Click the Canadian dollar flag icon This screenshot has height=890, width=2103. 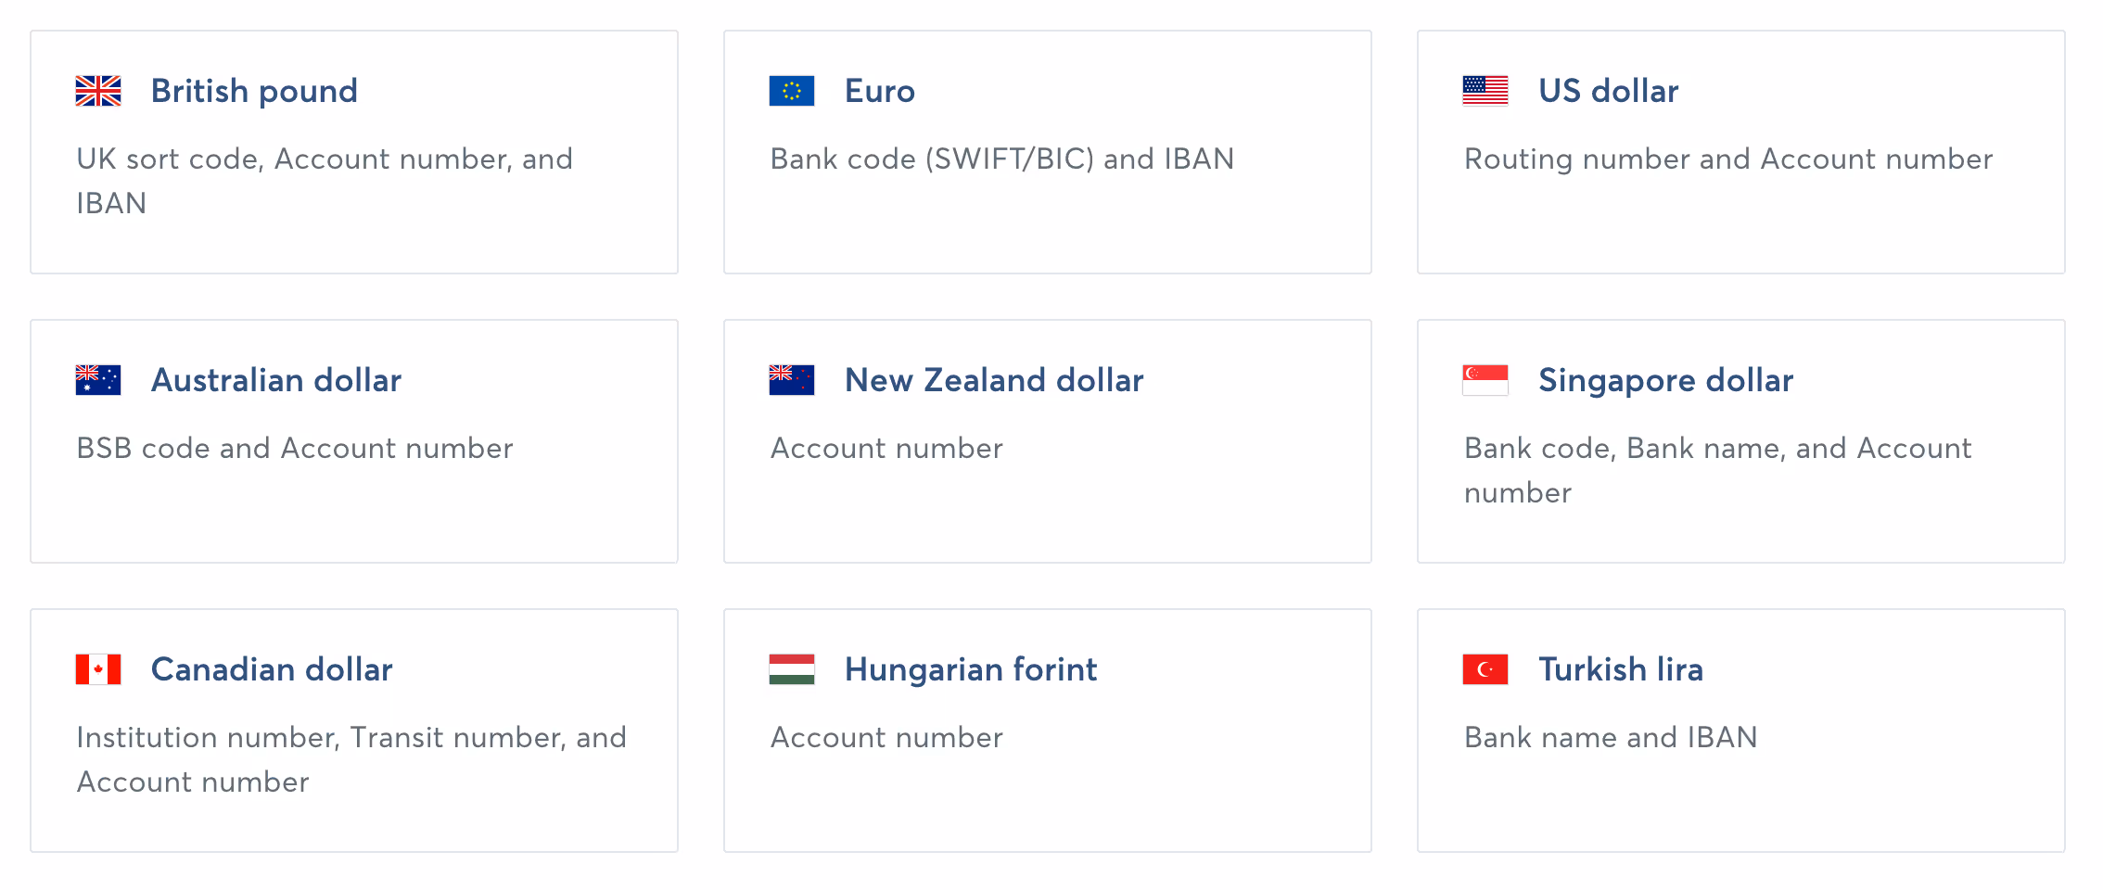pyautogui.click(x=96, y=668)
